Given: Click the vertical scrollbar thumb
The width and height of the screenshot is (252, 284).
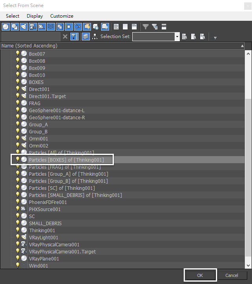Looking at the screenshot, I should 248,177.
